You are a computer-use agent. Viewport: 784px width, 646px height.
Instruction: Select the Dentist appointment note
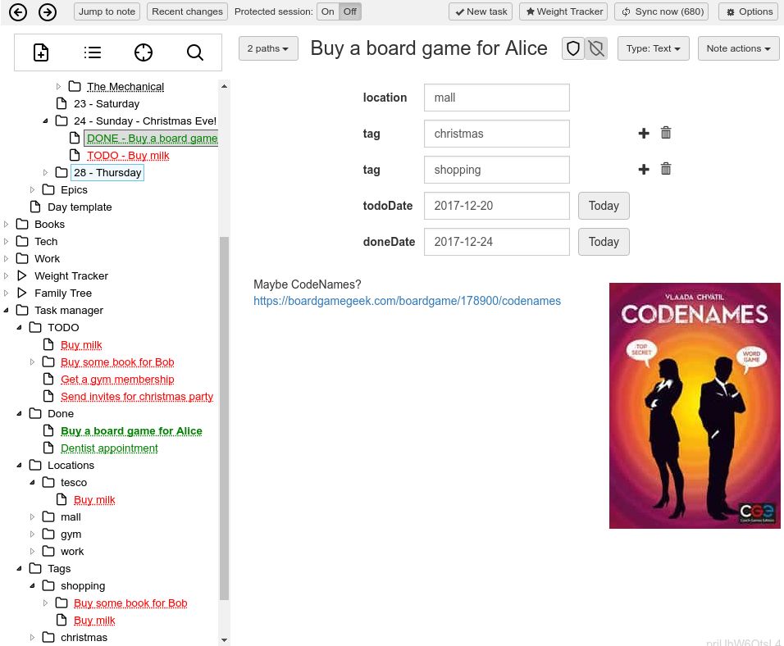110,448
